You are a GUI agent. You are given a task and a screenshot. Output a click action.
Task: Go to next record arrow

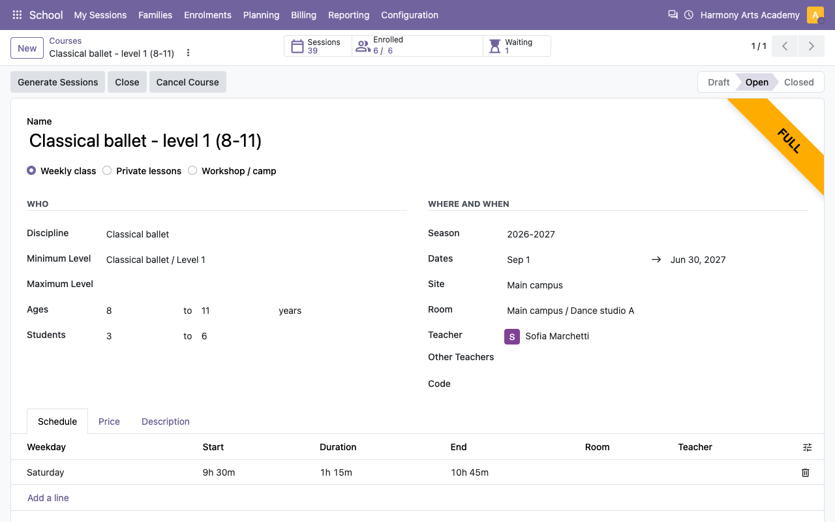[811, 46]
